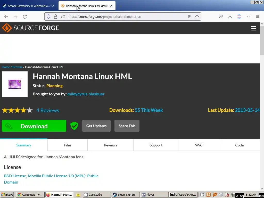Open the Reviews tab
Viewport: 264px width, 198px height.
click(110, 145)
